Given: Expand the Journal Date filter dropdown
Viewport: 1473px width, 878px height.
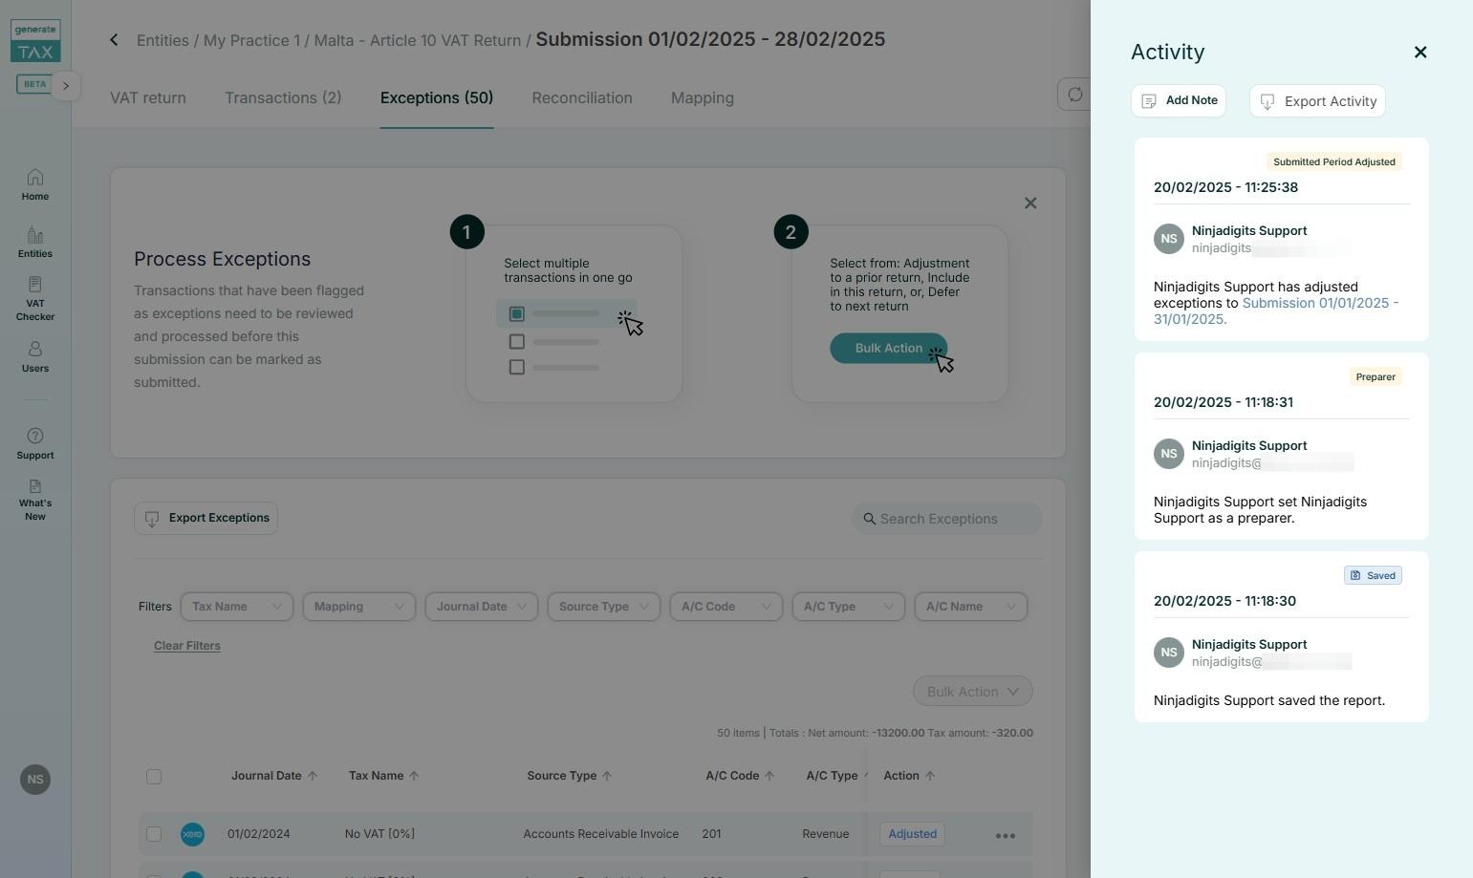Looking at the screenshot, I should tap(481, 607).
